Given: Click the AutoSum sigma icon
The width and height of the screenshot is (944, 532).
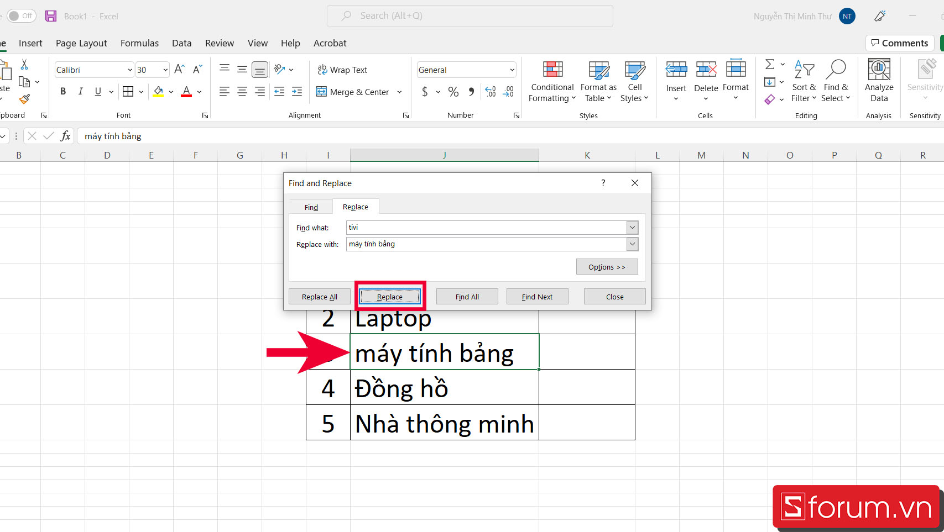Looking at the screenshot, I should 770,65.
